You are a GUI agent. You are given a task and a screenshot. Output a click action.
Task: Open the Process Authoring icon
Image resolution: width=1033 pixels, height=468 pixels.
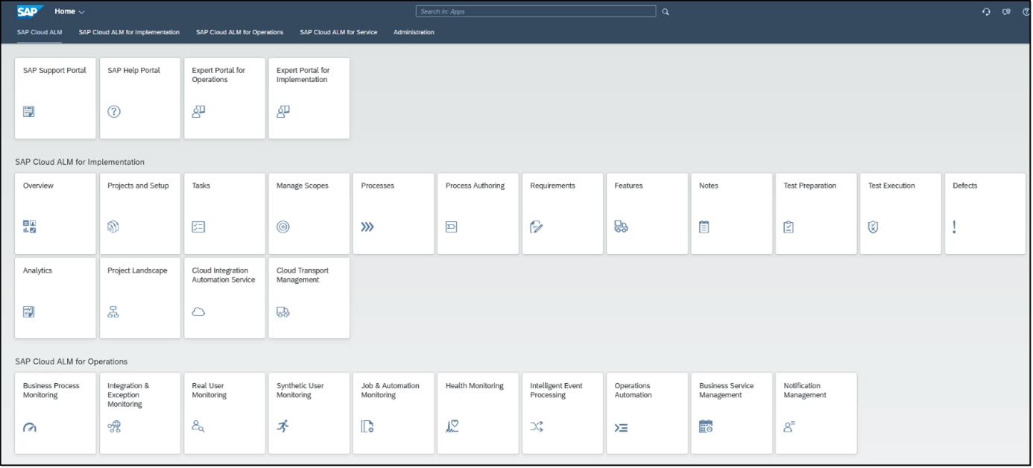(451, 227)
